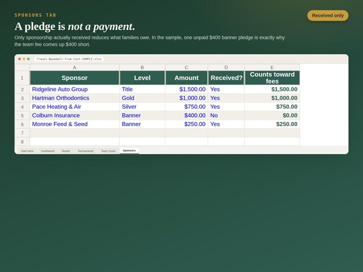This screenshot has height=272, width=363.
Task: Select the active Sponsors sheet tab
Action: [x=129, y=150]
